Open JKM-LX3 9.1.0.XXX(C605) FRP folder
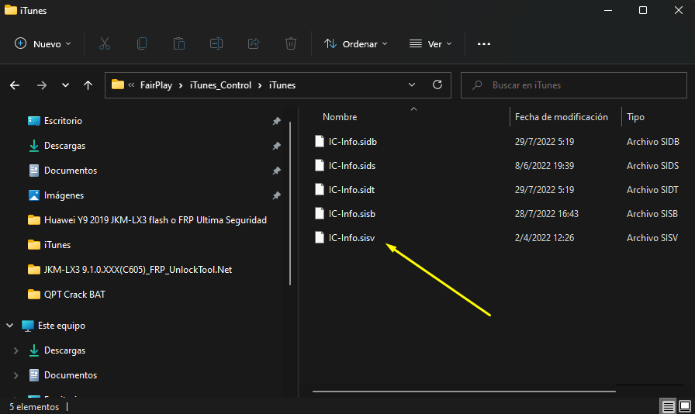 click(137, 270)
